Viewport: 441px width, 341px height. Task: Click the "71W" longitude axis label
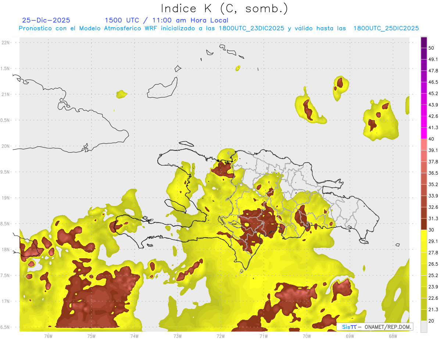tap(263, 336)
